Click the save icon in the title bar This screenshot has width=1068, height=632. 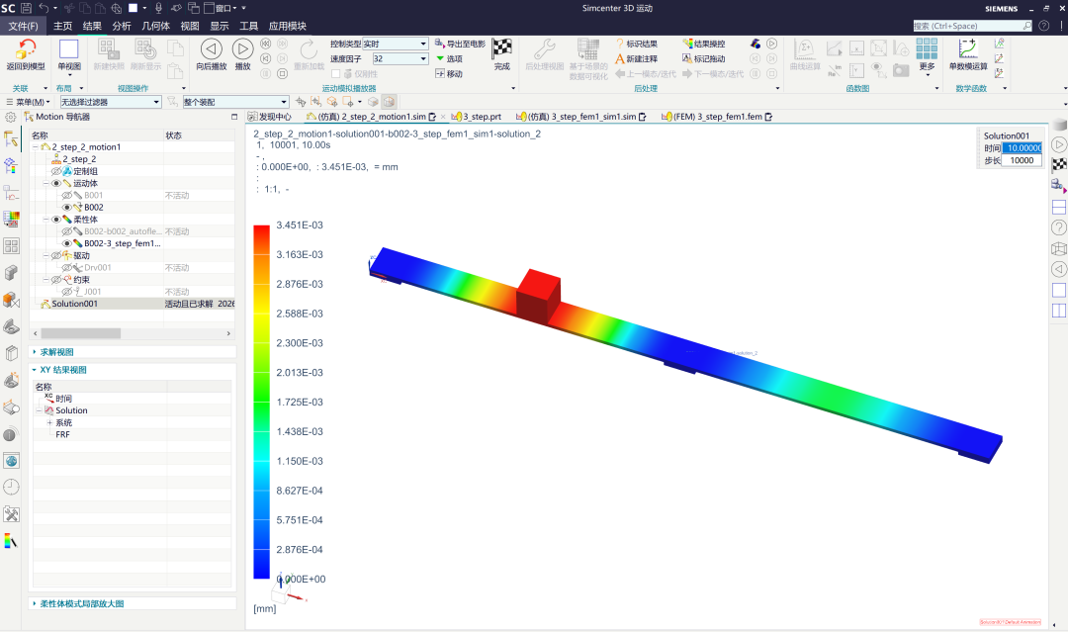pos(26,8)
